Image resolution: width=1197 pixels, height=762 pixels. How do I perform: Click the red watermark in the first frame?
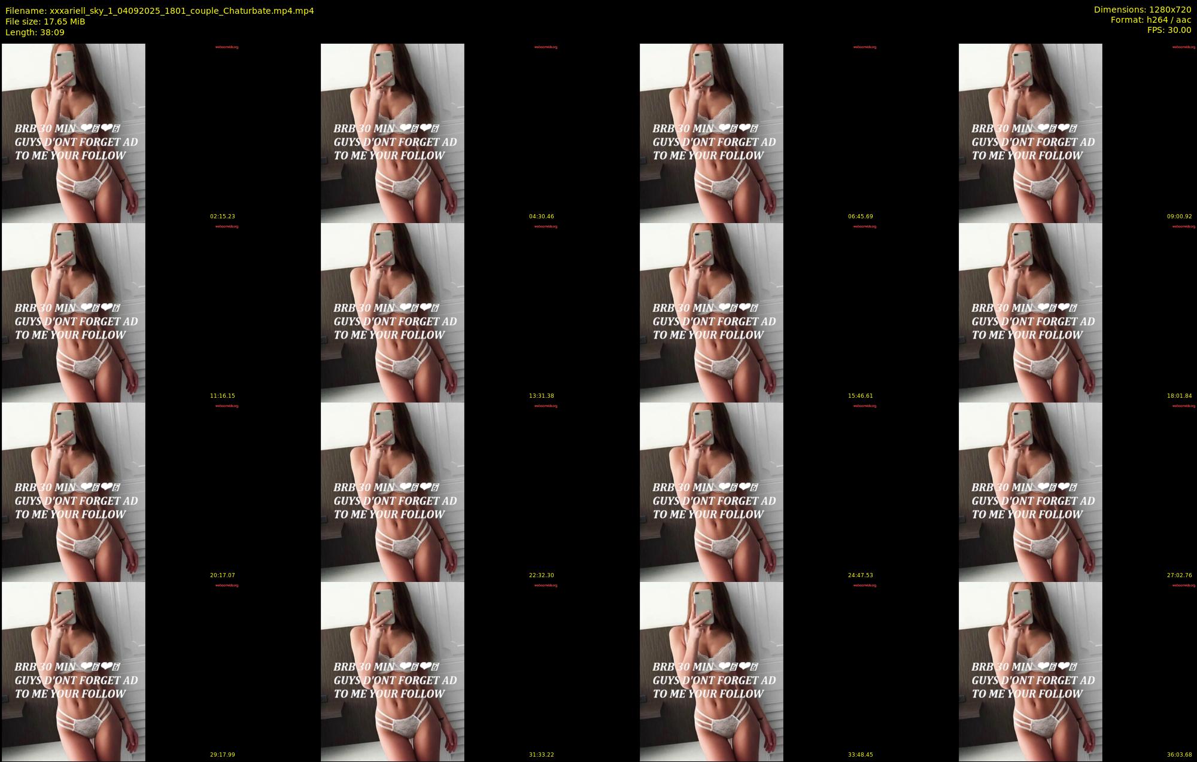click(227, 47)
